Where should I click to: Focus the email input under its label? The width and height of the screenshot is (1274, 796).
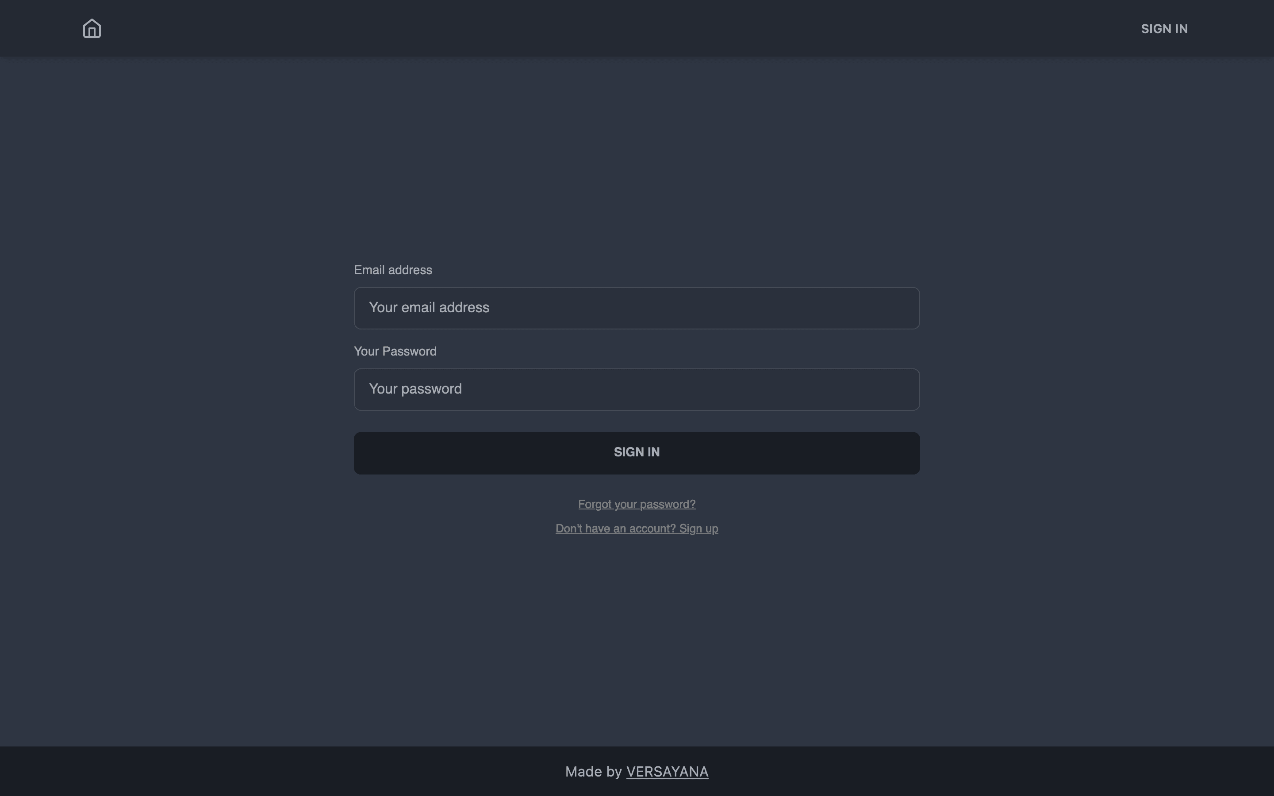(x=636, y=307)
